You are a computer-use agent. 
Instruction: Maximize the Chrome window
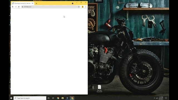point(81,2)
